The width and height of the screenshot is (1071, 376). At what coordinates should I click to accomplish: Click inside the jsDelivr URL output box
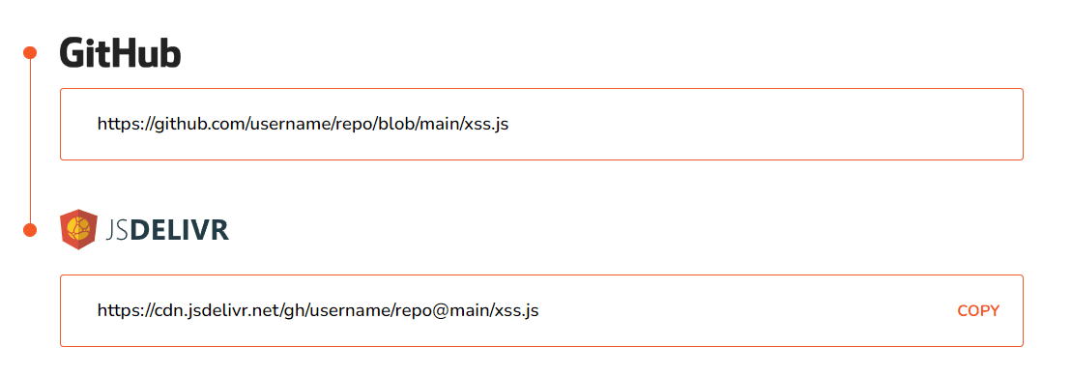(541, 311)
